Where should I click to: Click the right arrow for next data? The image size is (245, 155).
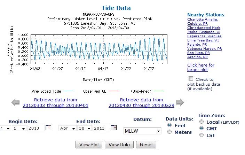click(x=180, y=102)
